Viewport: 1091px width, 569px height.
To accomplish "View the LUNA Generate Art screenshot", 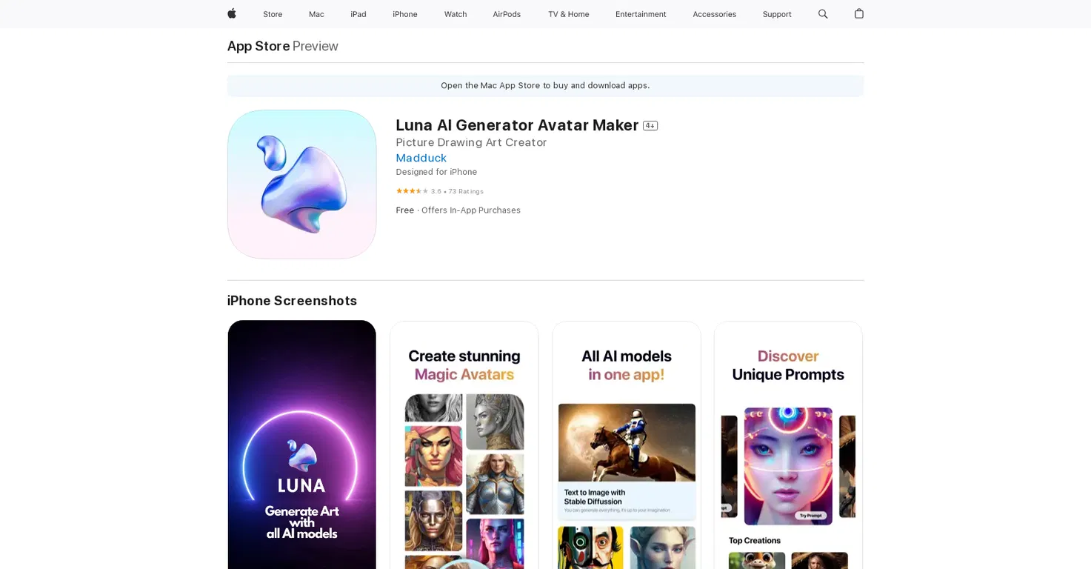I will 302,445.
